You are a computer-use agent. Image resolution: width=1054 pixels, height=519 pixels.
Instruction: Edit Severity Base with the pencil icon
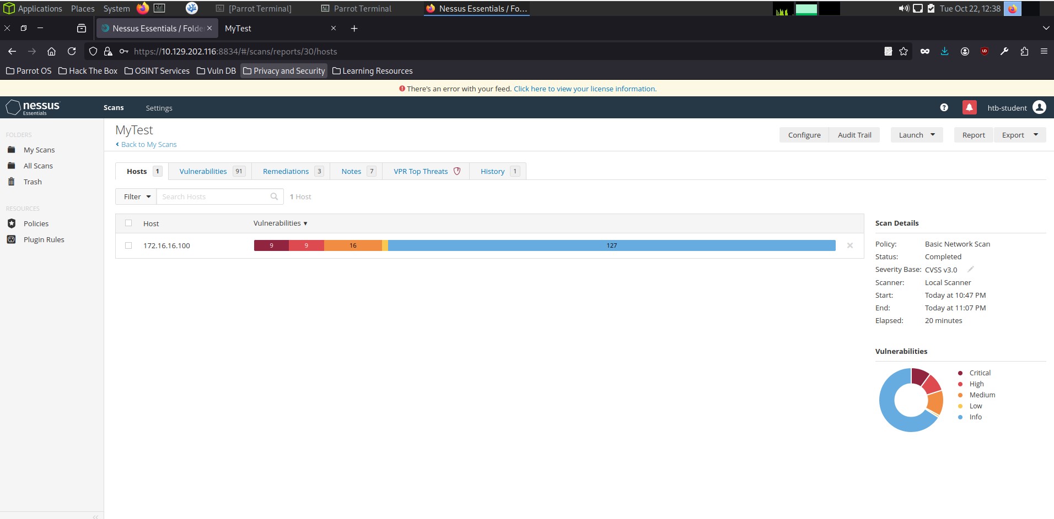pos(971,269)
